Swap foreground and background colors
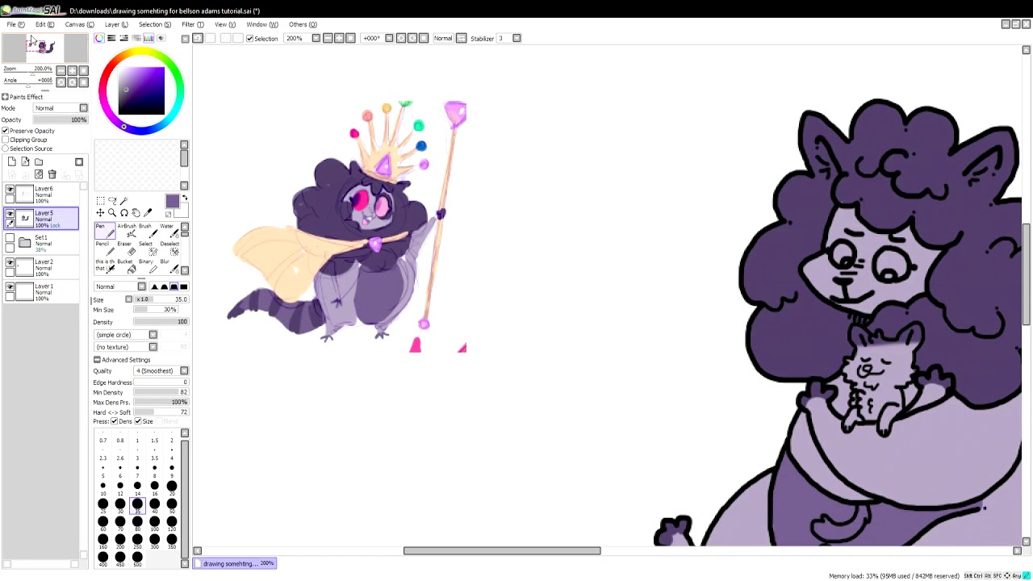 tap(184, 199)
